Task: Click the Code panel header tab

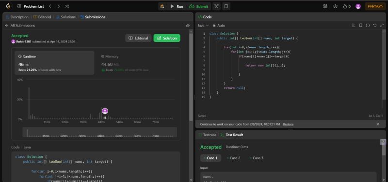Action: click(x=205, y=17)
